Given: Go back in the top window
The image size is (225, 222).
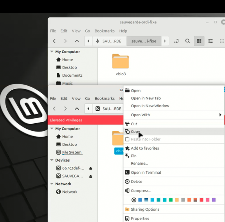Looking at the screenshot, I should click(x=54, y=41).
